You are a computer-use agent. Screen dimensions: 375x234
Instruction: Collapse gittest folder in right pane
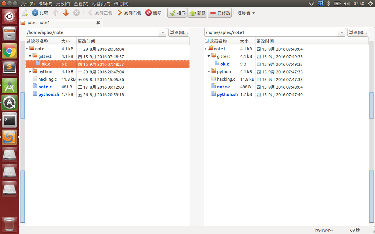[209, 56]
